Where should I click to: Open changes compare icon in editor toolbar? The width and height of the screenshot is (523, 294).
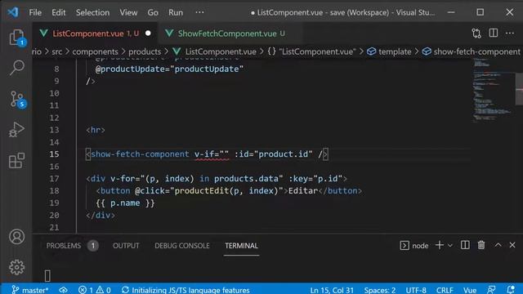(x=476, y=33)
